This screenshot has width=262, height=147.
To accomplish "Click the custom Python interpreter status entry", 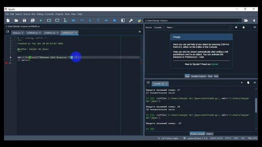I will (196, 138).
